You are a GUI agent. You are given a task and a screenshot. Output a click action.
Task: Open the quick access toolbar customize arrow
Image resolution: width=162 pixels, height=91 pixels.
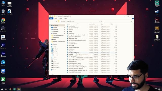click(x=56, y=16)
